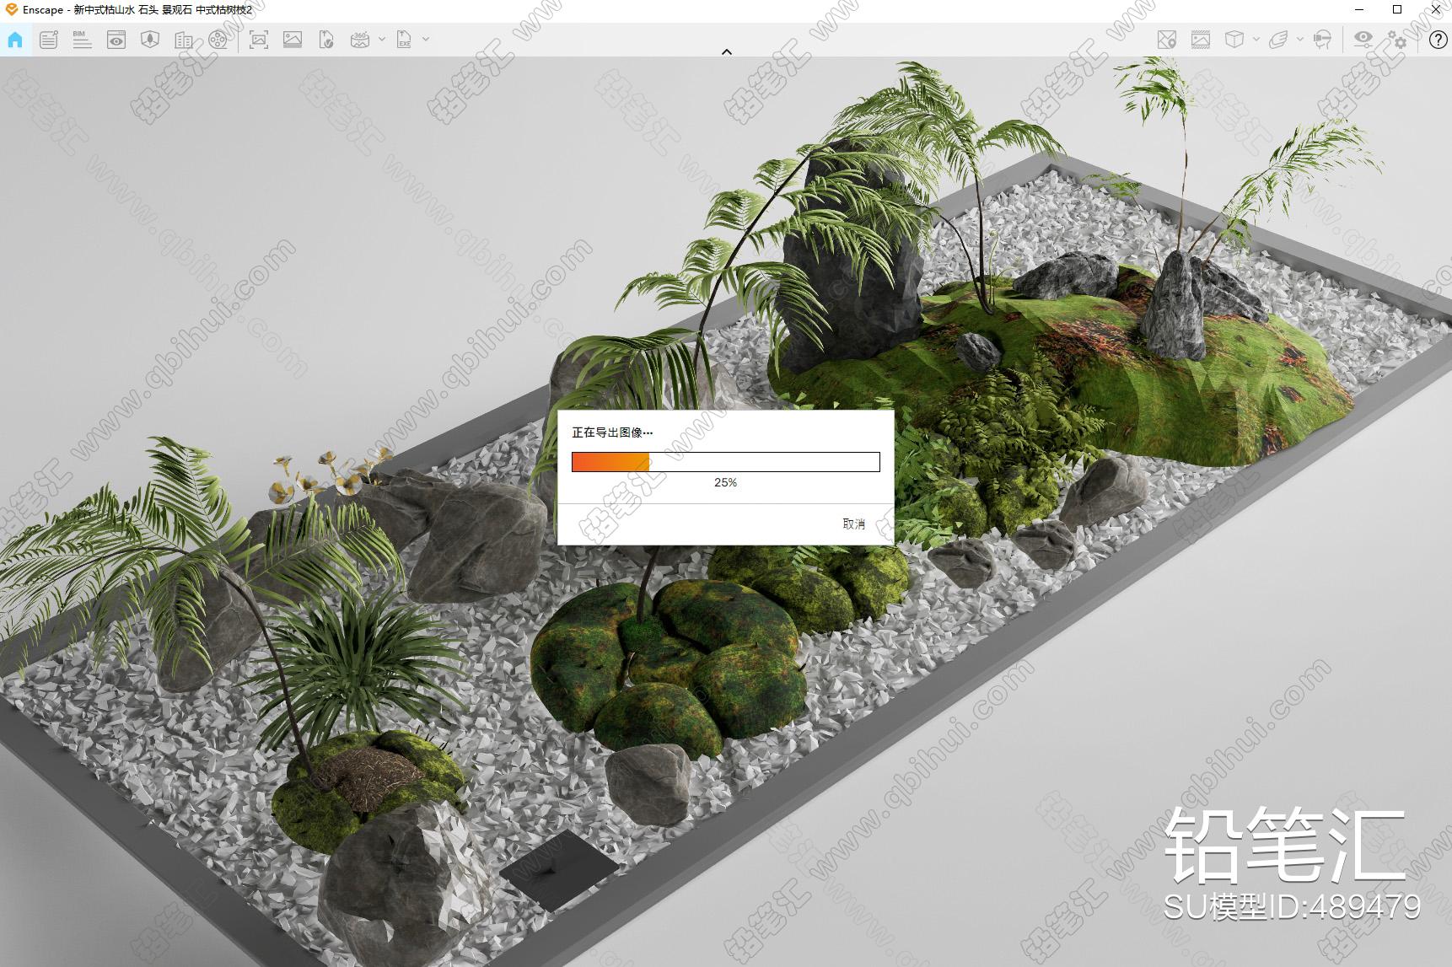Click the 360 panorama render icon
The height and width of the screenshot is (967, 1452).
[x=360, y=40]
